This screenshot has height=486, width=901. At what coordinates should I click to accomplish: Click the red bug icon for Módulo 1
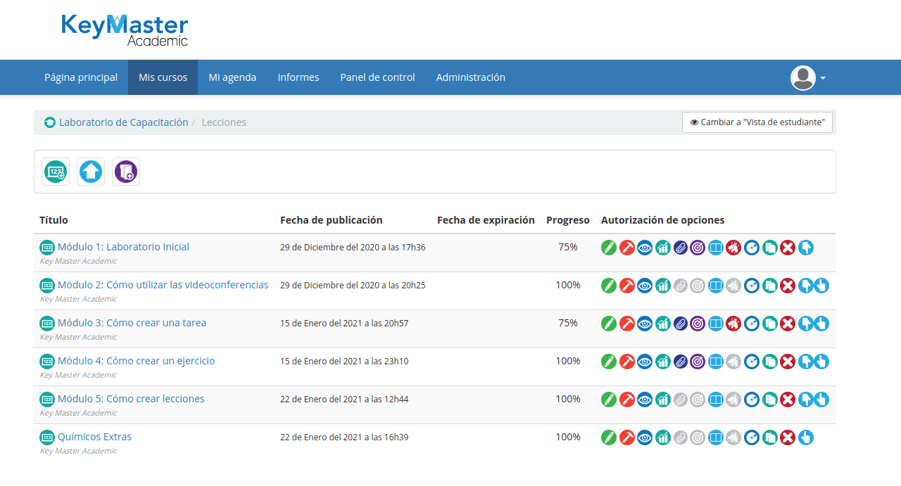tap(733, 248)
